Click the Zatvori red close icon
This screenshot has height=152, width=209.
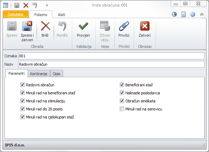click(x=145, y=26)
